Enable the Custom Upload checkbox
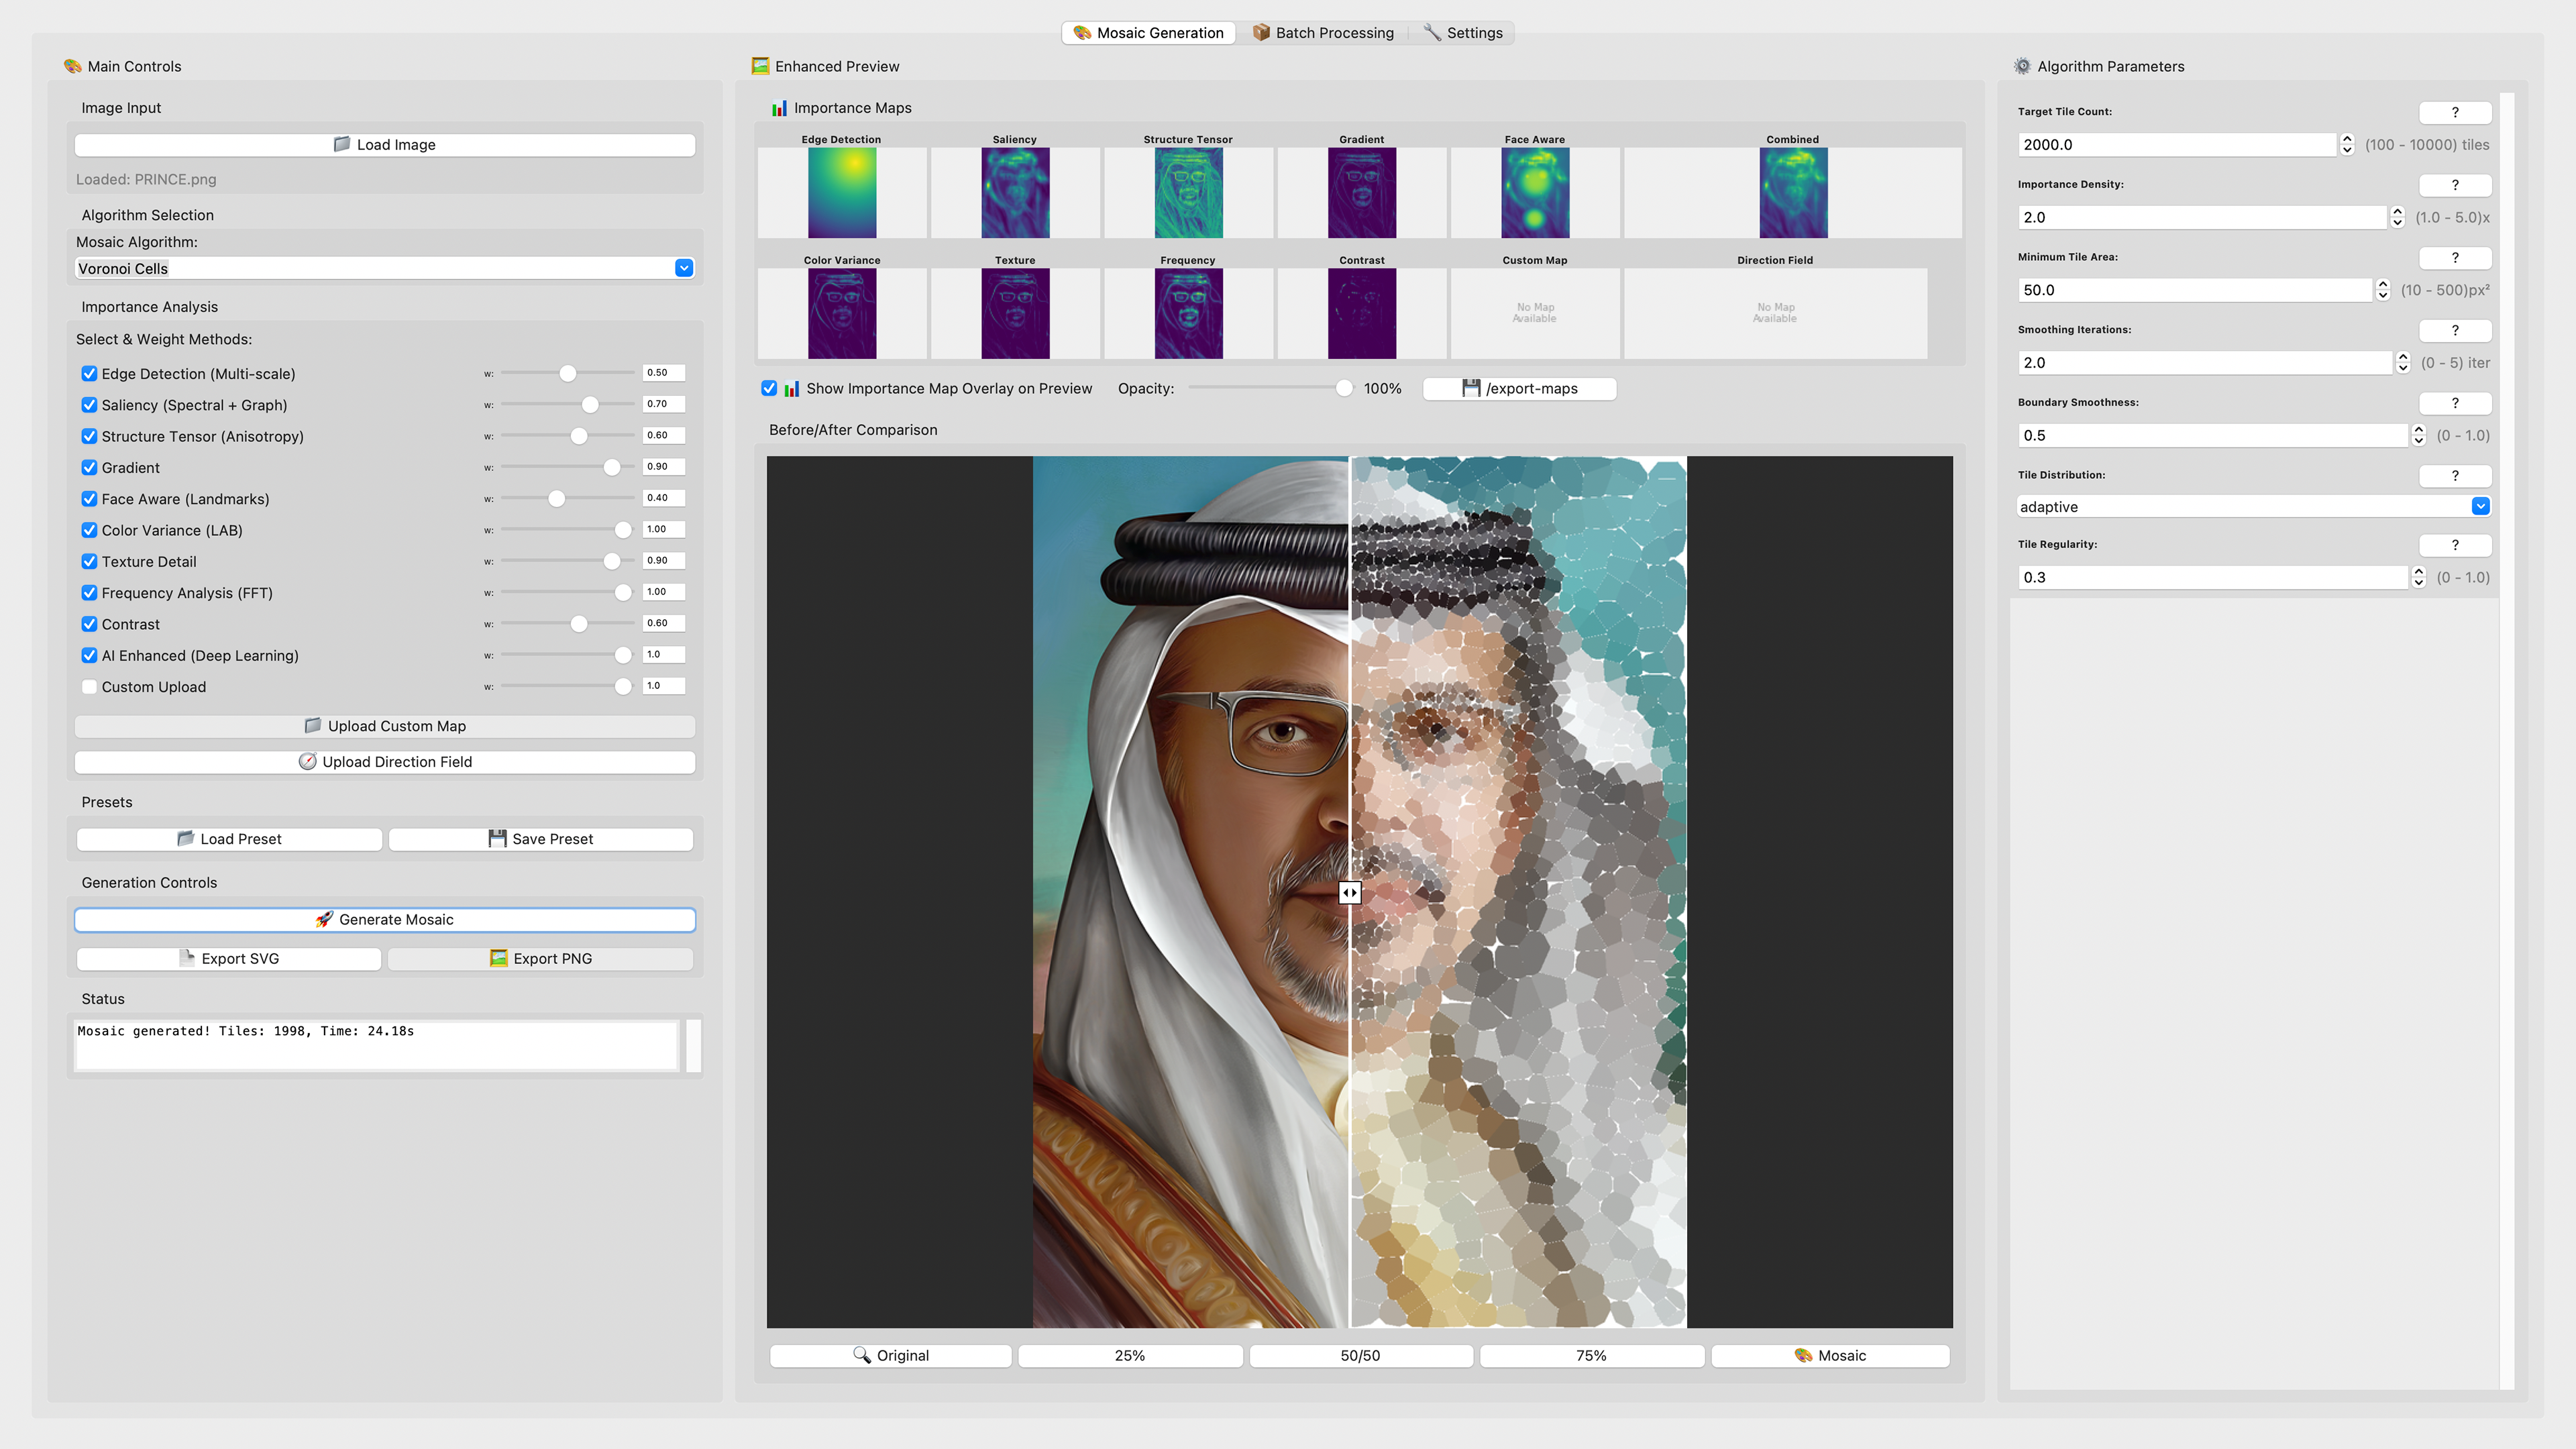Viewport: 2576px width, 1449px height. 89,686
